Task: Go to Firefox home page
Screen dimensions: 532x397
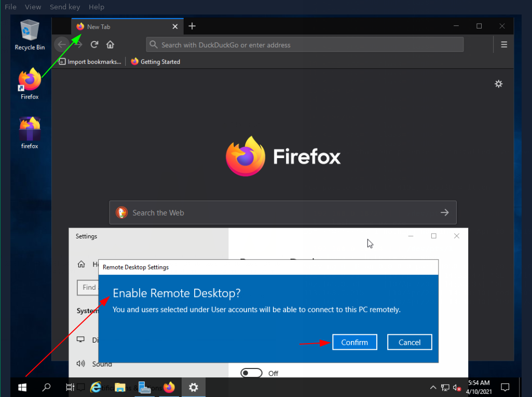Action: 110,45
